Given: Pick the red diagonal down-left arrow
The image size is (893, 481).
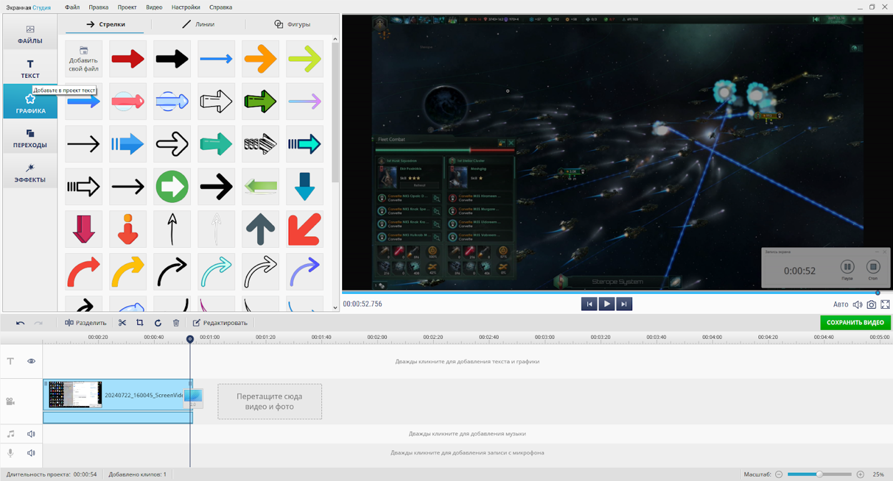Looking at the screenshot, I should coord(305,229).
